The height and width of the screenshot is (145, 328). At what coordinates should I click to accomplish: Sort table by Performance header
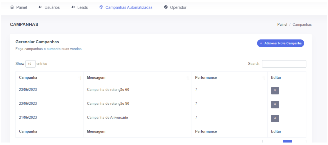click(206, 78)
